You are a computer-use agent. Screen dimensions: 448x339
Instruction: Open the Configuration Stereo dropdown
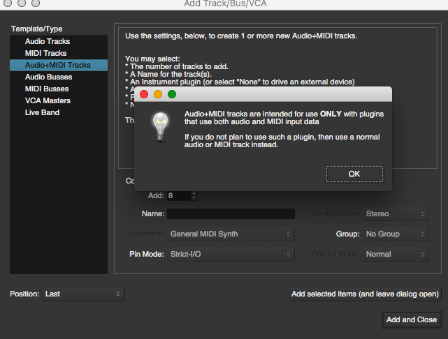(396, 214)
